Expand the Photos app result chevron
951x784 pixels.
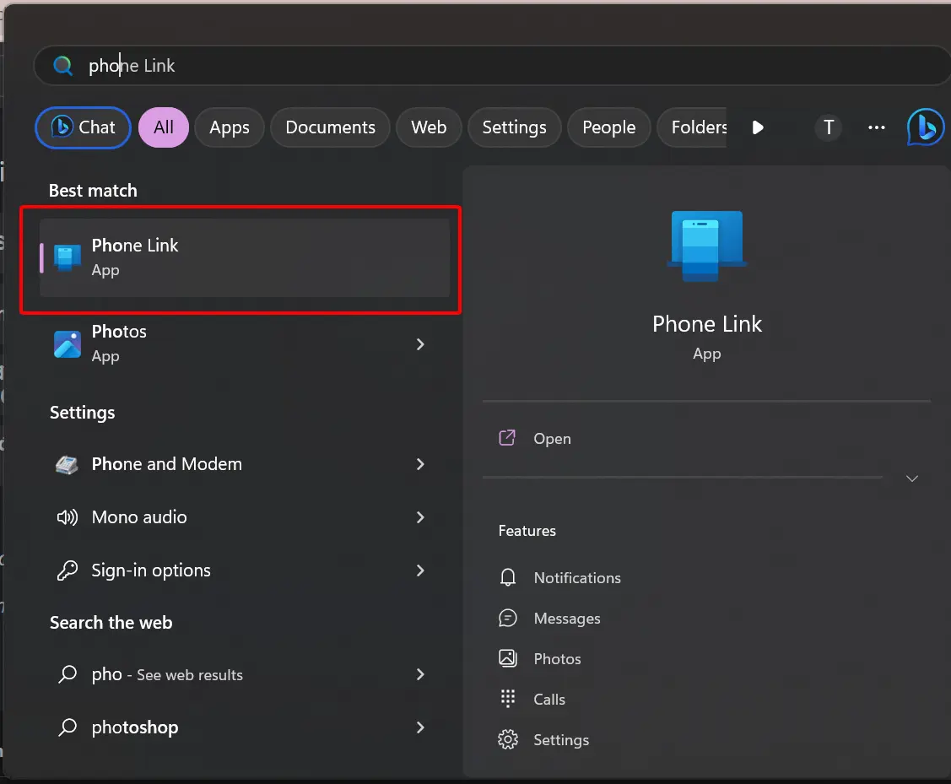click(x=420, y=344)
